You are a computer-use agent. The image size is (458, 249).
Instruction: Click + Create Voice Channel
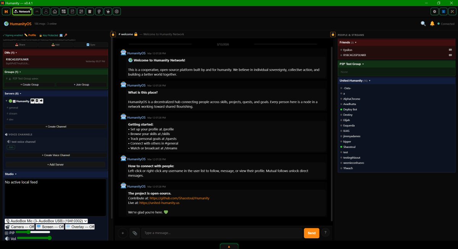tap(56, 155)
